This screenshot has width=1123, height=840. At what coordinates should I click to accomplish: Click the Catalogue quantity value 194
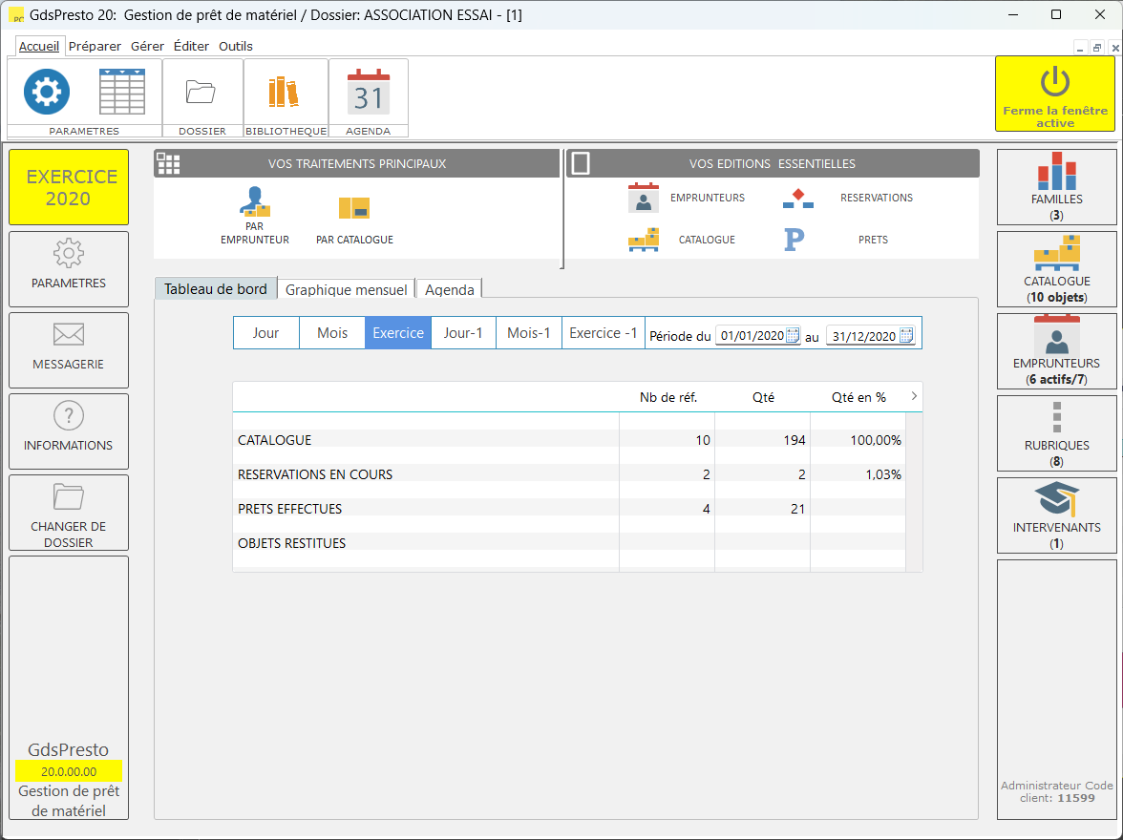[x=795, y=440]
